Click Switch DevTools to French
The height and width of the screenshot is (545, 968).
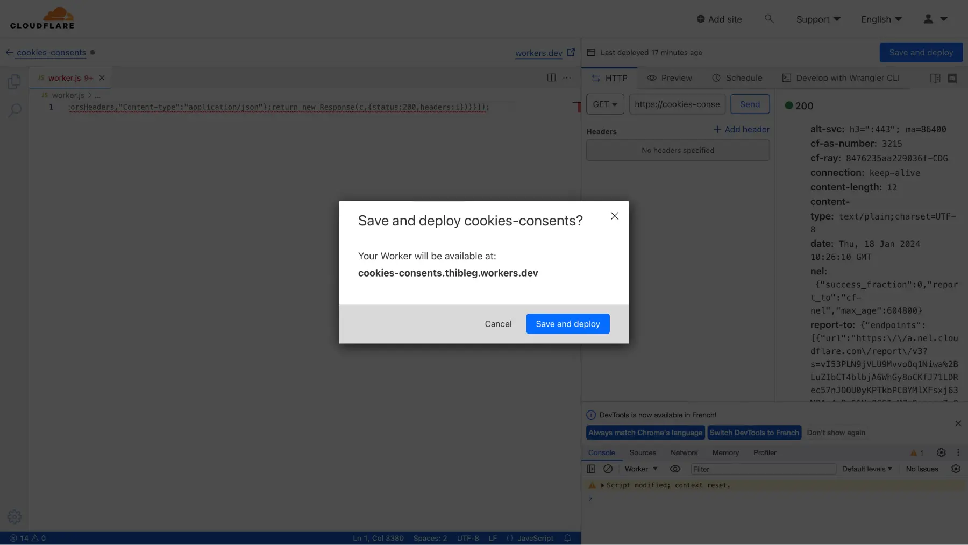pos(754,433)
